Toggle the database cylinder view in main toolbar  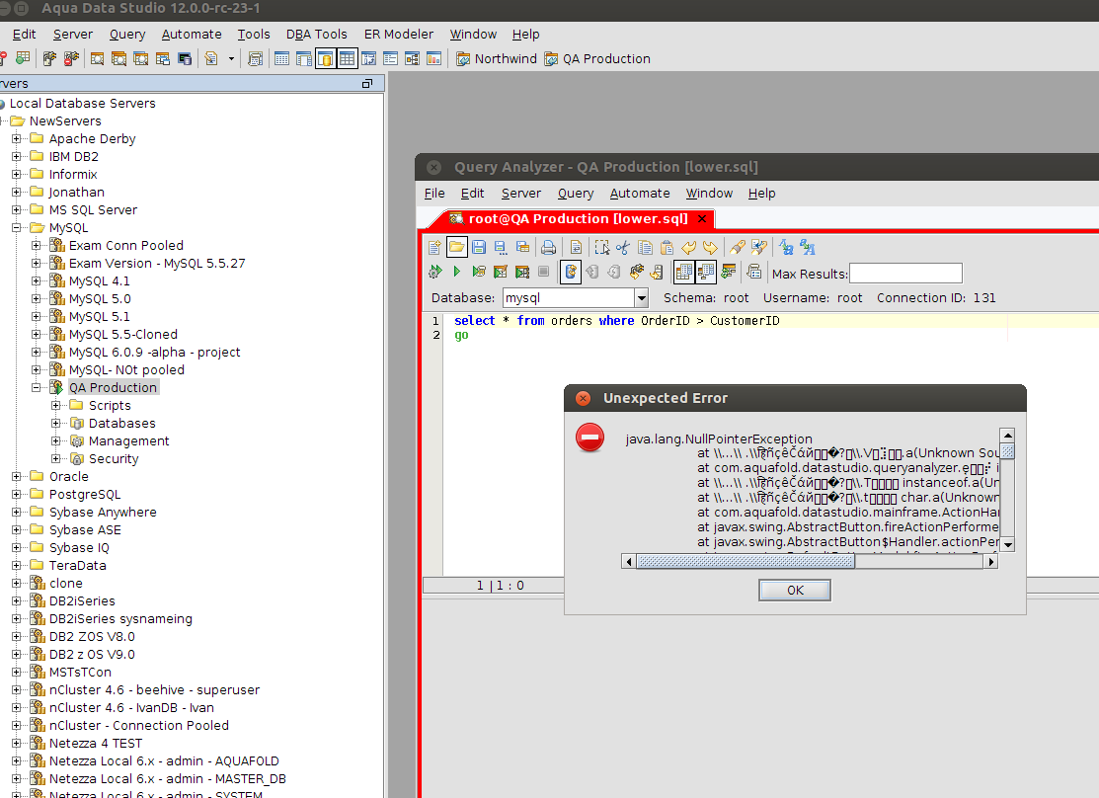tap(325, 59)
